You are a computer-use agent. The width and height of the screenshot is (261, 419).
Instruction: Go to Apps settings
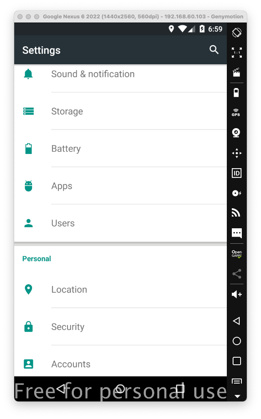click(x=62, y=186)
